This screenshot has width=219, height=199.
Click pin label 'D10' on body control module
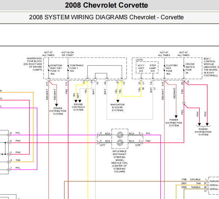pyautogui.click(x=163, y=84)
